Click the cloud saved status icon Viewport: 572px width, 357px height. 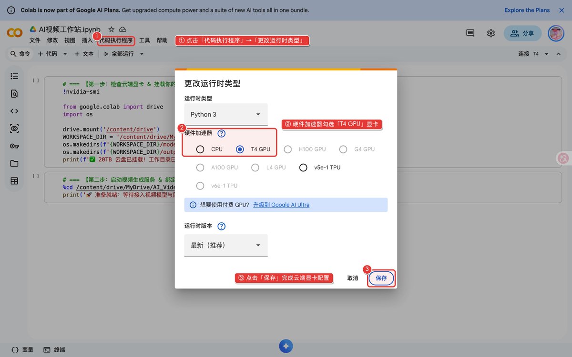coord(123,30)
